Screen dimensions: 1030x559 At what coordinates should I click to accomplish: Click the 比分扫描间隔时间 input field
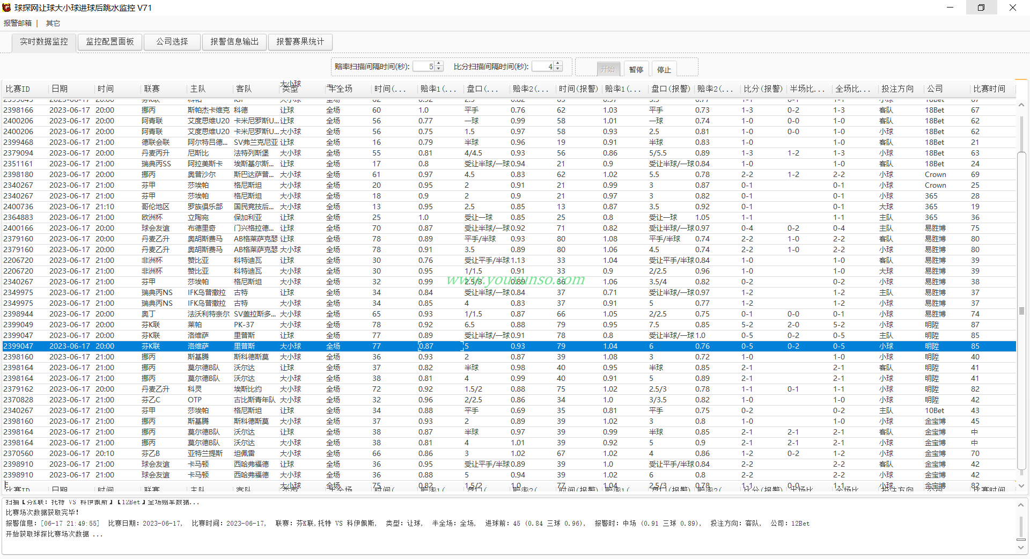(x=542, y=67)
